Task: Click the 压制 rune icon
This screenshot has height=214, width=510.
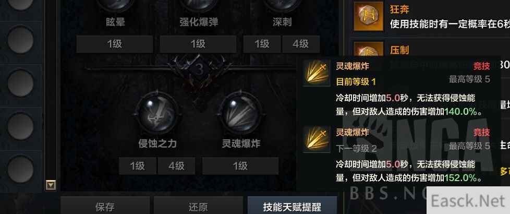Action: (369, 49)
